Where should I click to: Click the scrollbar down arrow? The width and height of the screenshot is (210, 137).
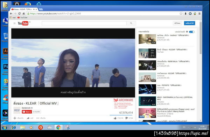pyautogui.click(x=201, y=121)
